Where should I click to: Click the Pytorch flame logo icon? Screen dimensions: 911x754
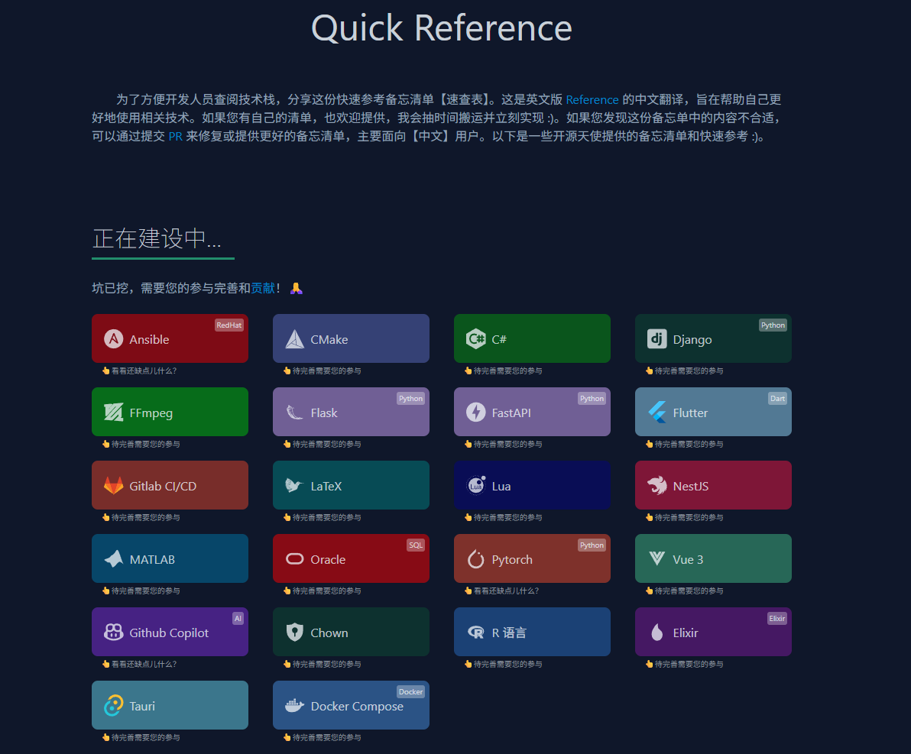[476, 558]
